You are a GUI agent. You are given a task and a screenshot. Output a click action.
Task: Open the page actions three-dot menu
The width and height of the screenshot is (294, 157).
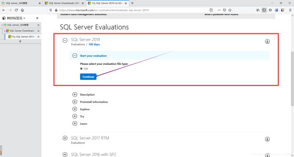[219, 10]
